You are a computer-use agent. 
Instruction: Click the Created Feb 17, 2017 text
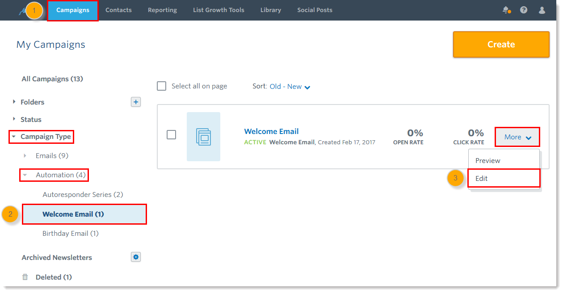347,142
